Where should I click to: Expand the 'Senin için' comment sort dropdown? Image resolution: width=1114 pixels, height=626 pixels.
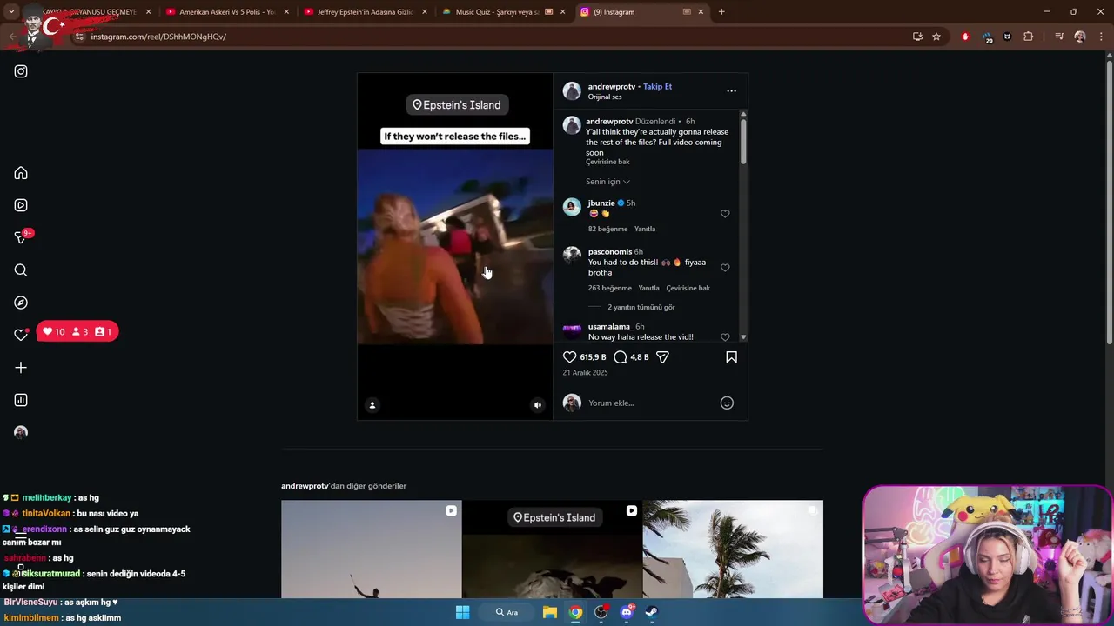[x=607, y=182]
